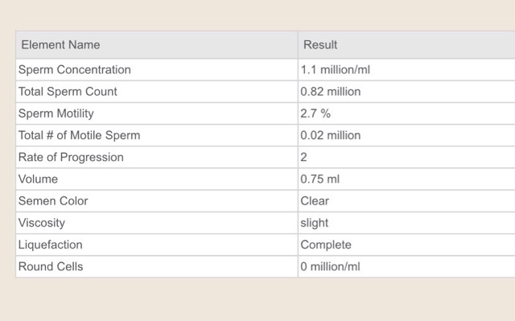Click the 0.02 million result cell
This screenshot has width=515, height=321.
click(331, 135)
